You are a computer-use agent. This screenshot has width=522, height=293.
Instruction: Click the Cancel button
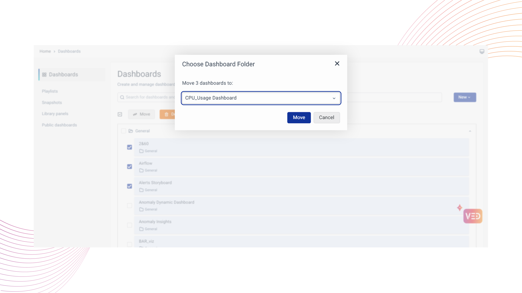(x=326, y=117)
